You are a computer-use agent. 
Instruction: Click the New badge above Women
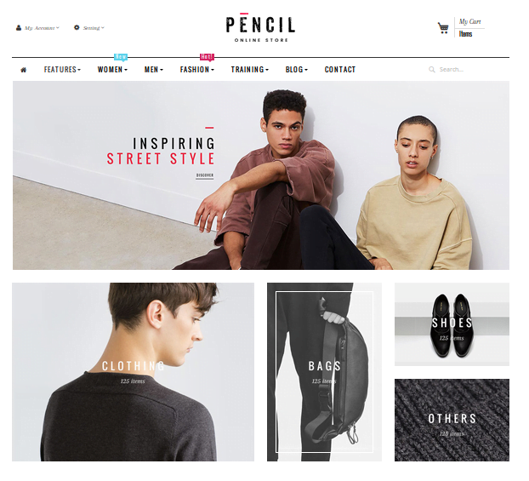(122, 58)
